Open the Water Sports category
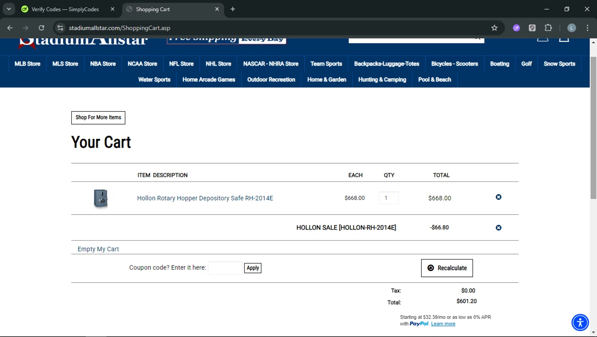 tap(154, 80)
